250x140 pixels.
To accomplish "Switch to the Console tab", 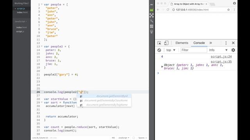I will click(199, 43).
